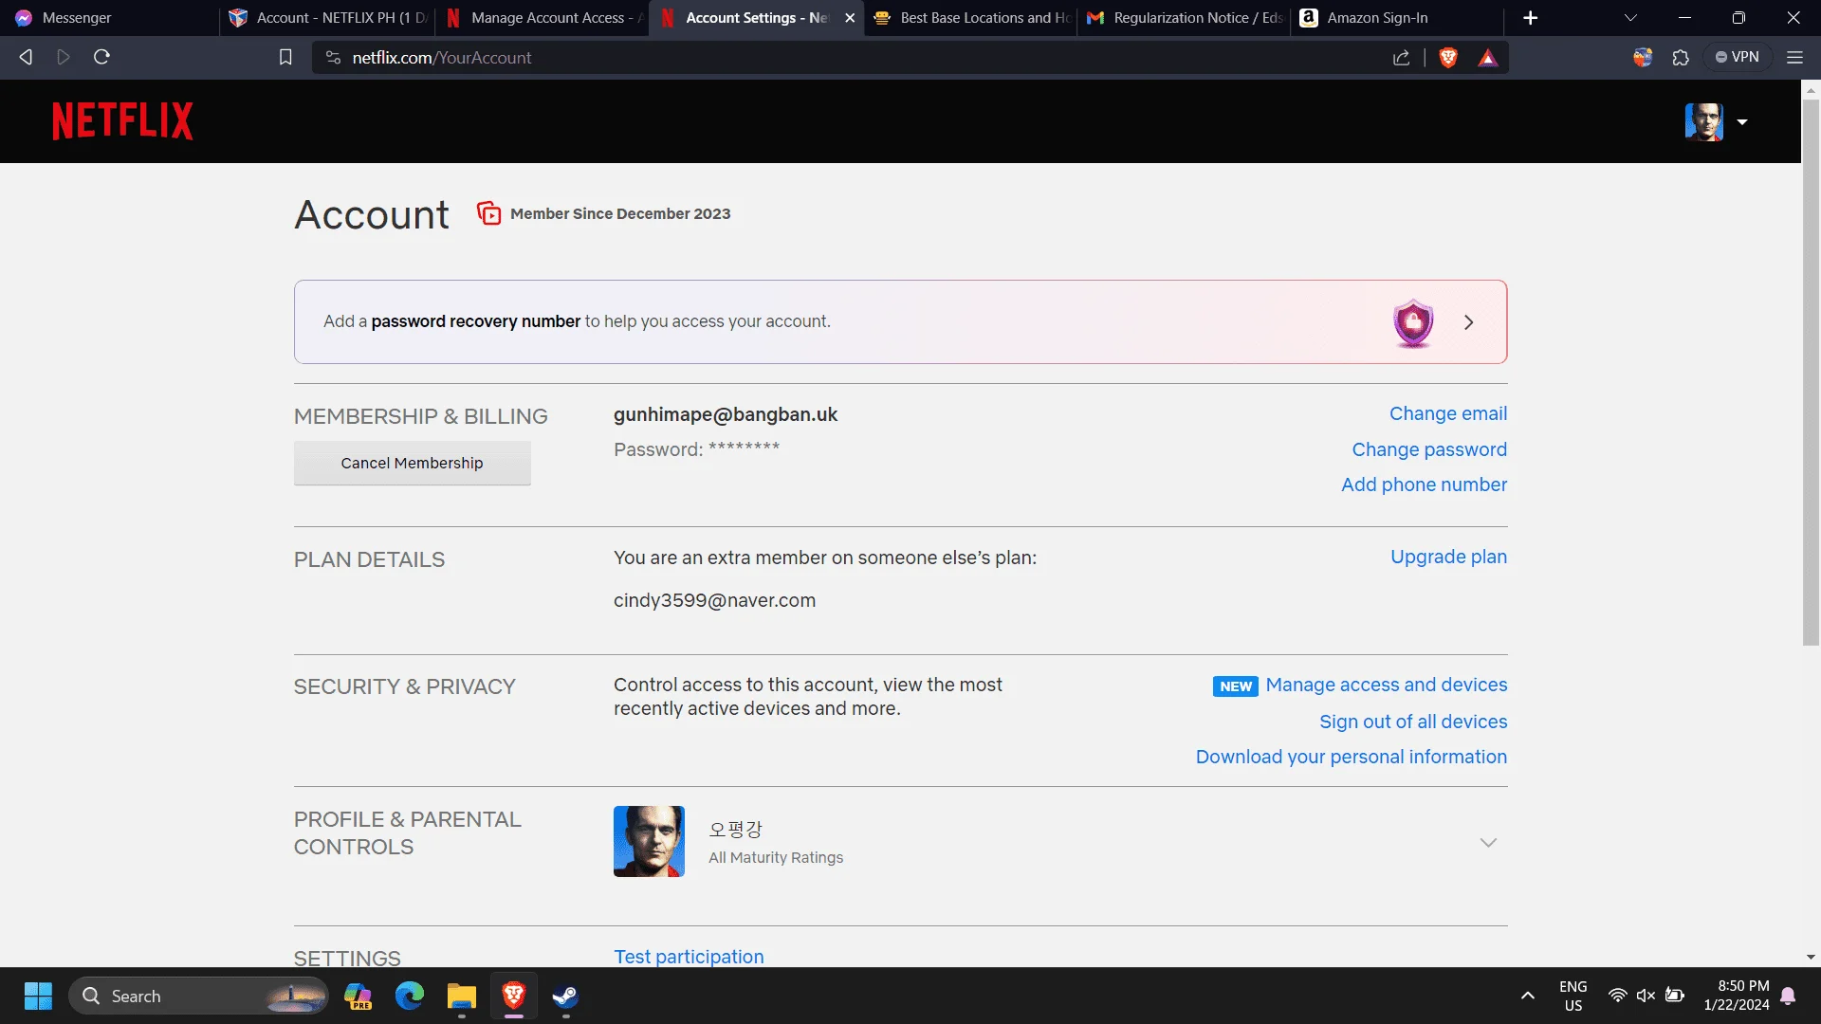This screenshot has height=1024, width=1821.
Task: Click Sign out of all devices
Action: tap(1412, 722)
